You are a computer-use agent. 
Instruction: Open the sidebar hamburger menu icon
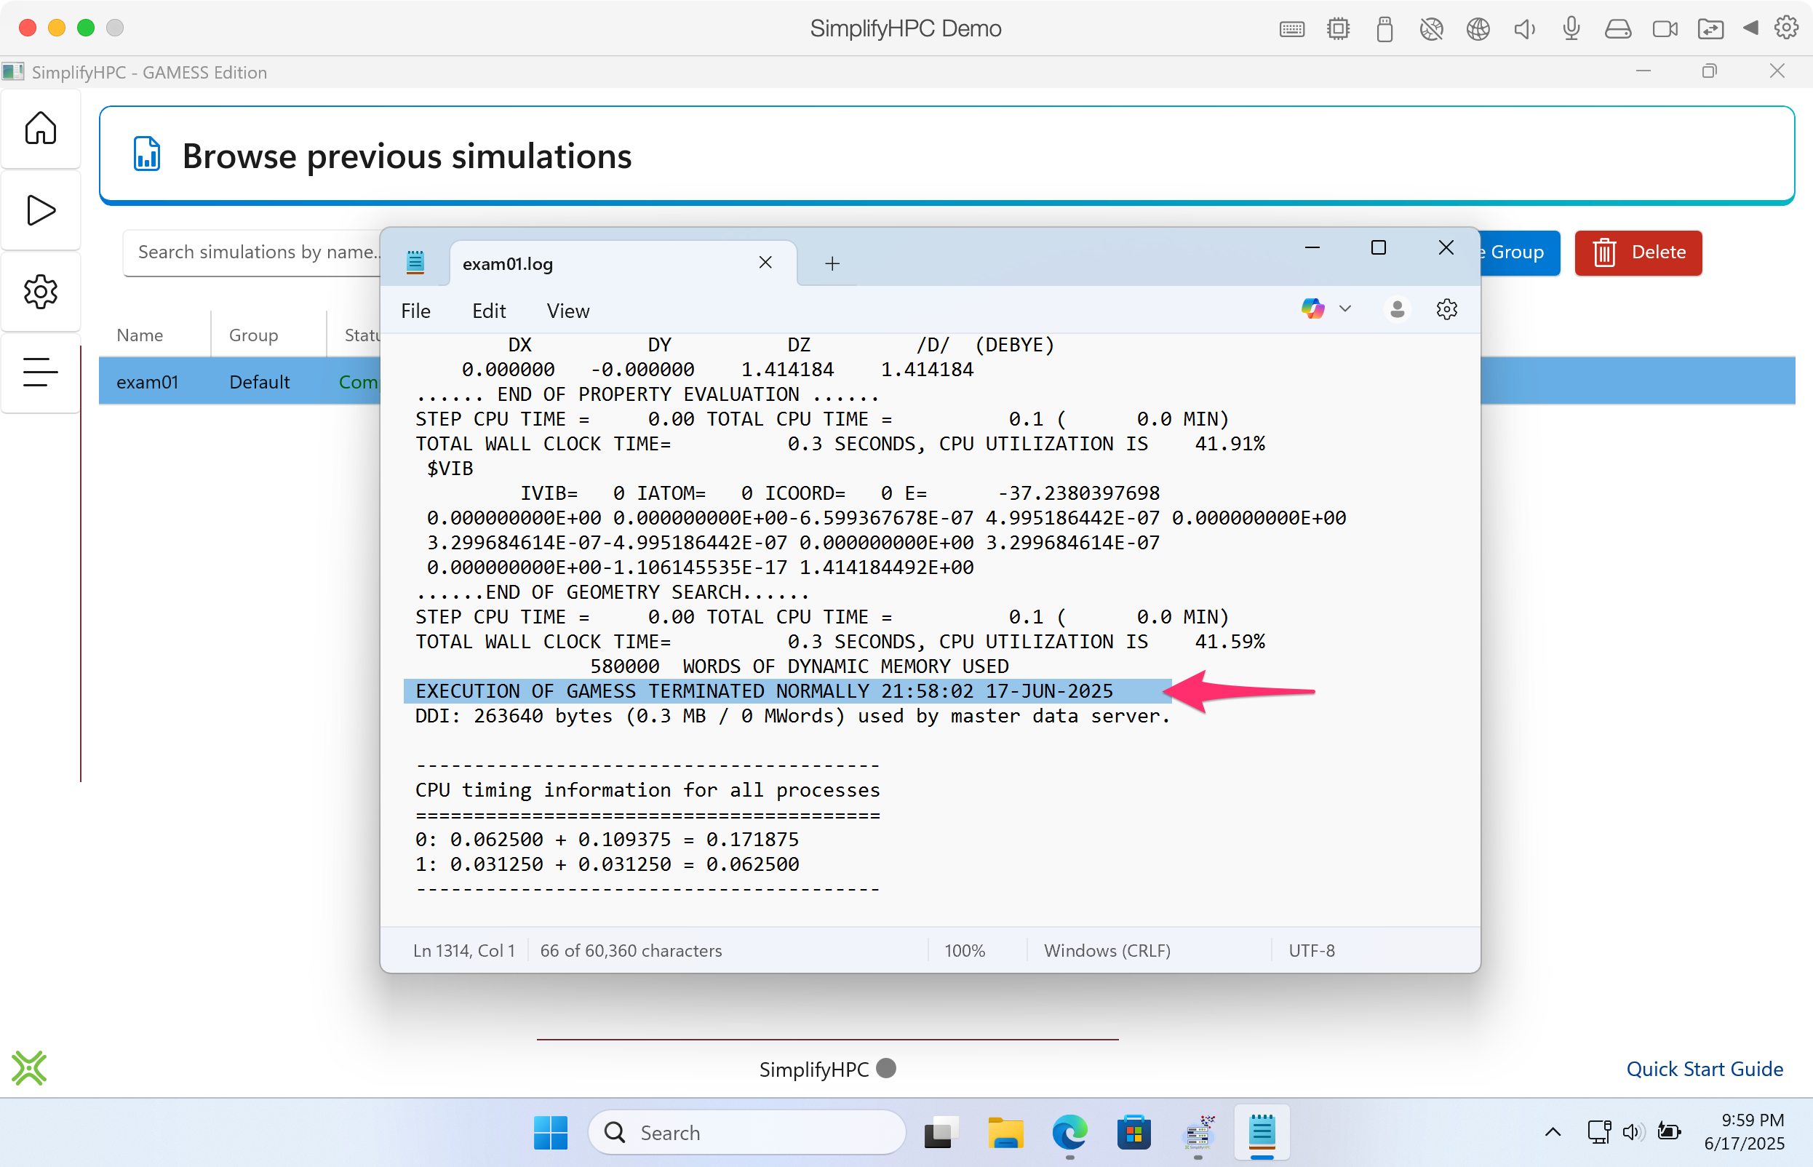(40, 373)
